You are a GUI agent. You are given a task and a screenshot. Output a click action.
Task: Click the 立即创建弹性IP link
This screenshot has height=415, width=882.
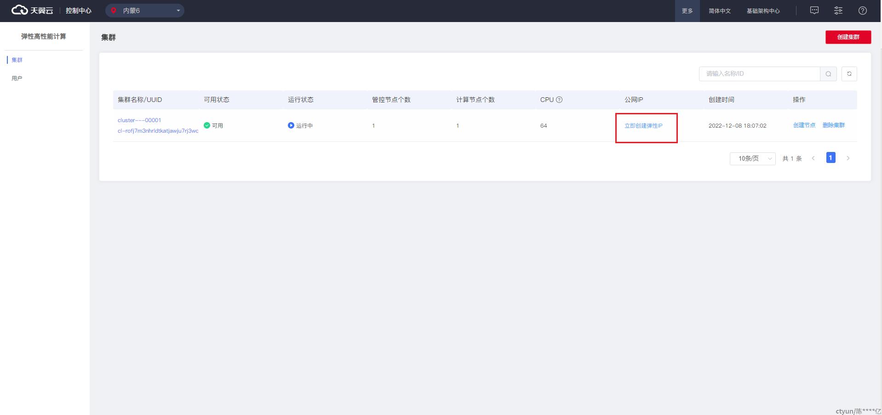[643, 126]
